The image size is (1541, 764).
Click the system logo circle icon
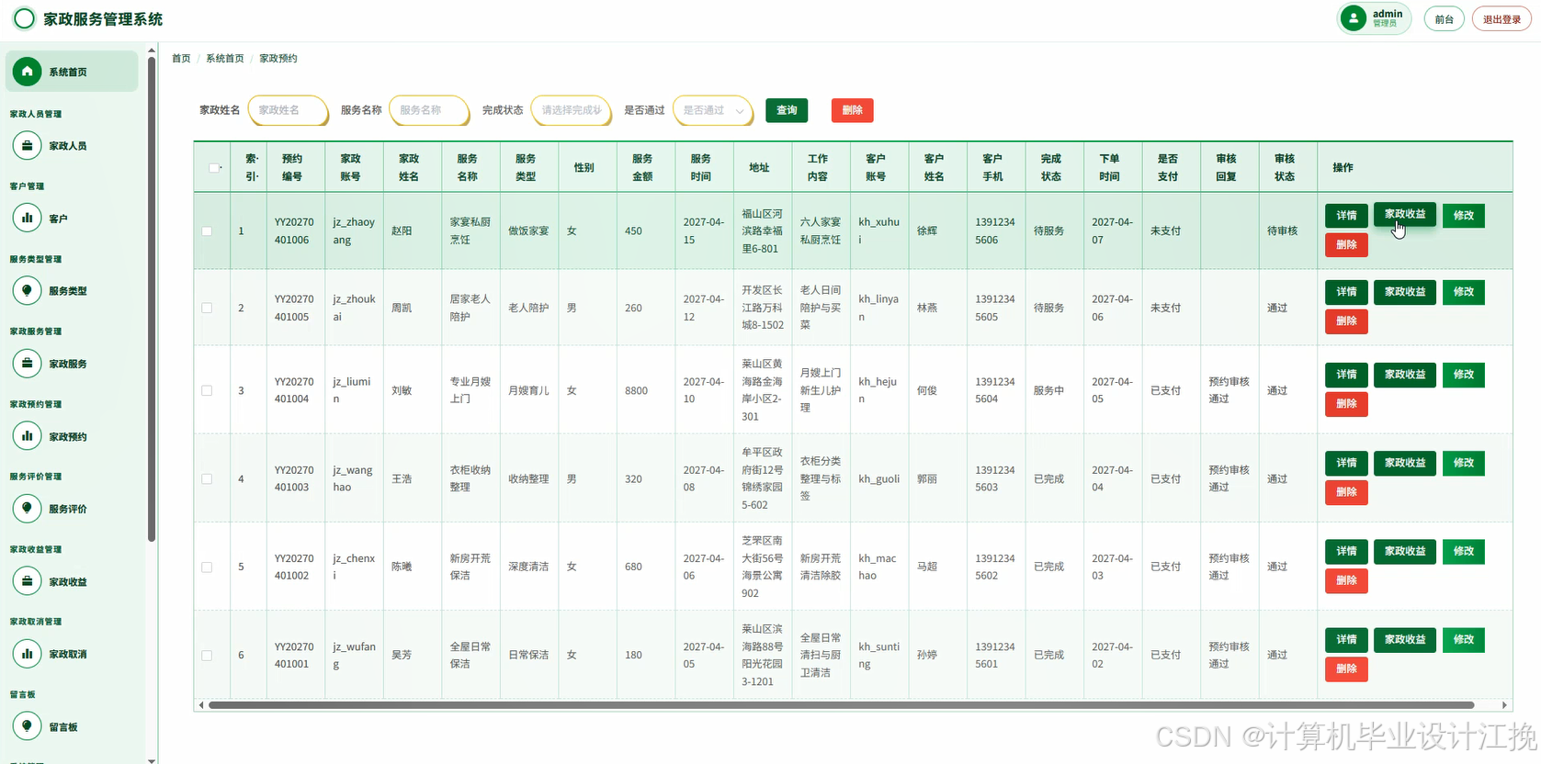25,18
